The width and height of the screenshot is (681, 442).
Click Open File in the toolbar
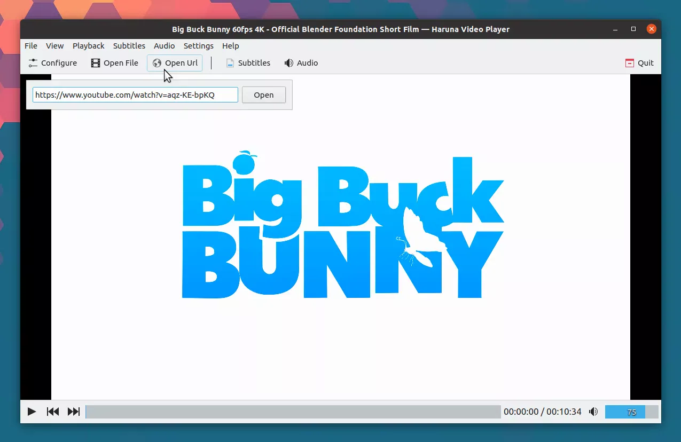tap(115, 63)
